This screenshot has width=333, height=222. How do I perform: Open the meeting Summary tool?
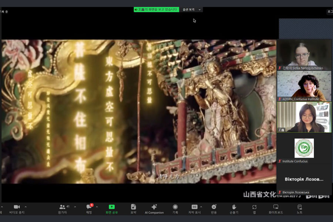tap(133, 207)
